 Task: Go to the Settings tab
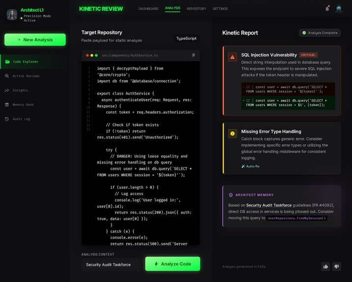point(220,9)
